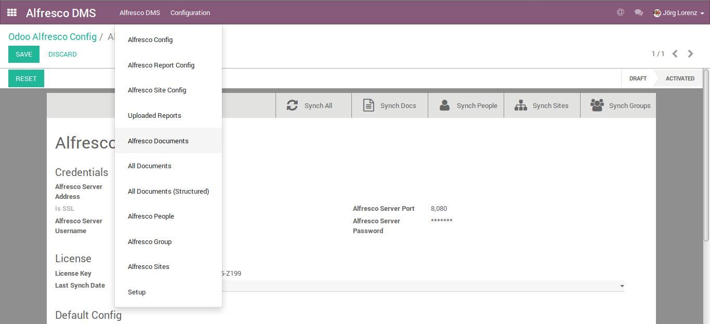Click the SAVE button
The image size is (710, 324).
(x=24, y=54)
